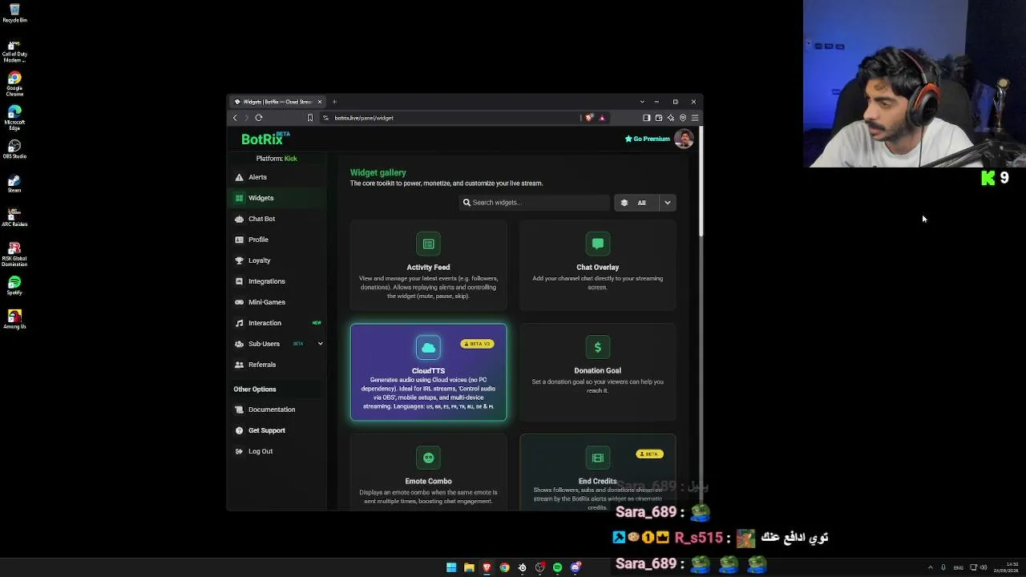Open the Brave Wallet icon

pyautogui.click(x=659, y=118)
